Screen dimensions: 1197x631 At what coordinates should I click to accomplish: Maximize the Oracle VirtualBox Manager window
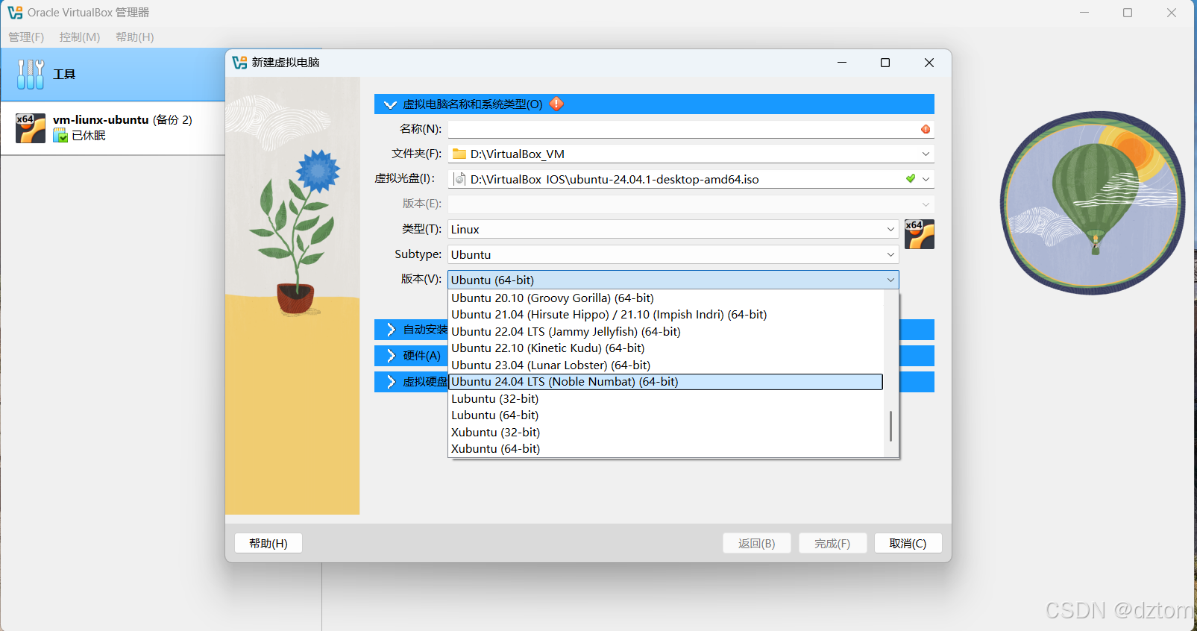pyautogui.click(x=1128, y=13)
